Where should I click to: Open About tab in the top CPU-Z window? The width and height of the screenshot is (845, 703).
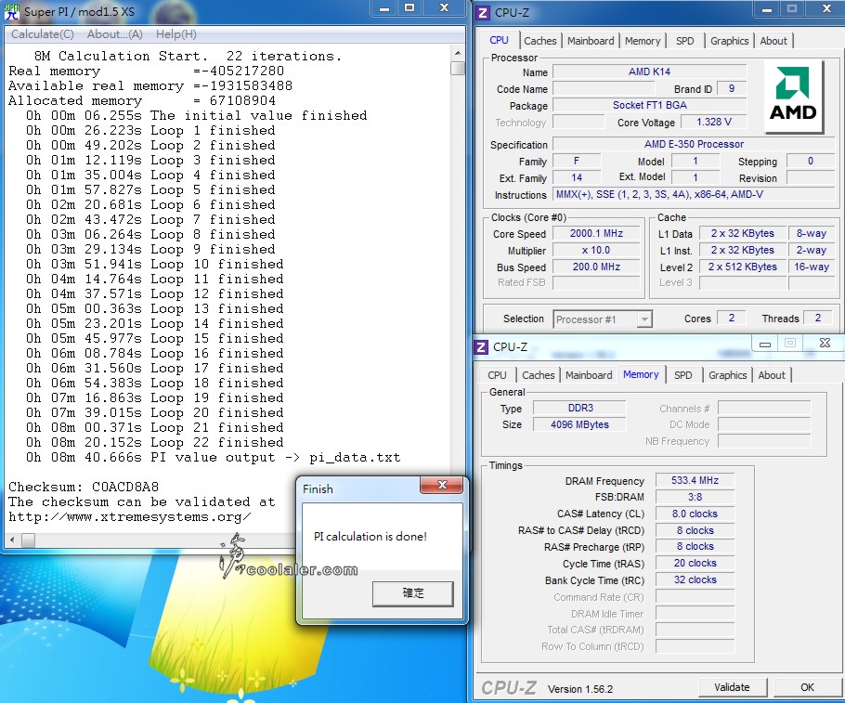[773, 41]
